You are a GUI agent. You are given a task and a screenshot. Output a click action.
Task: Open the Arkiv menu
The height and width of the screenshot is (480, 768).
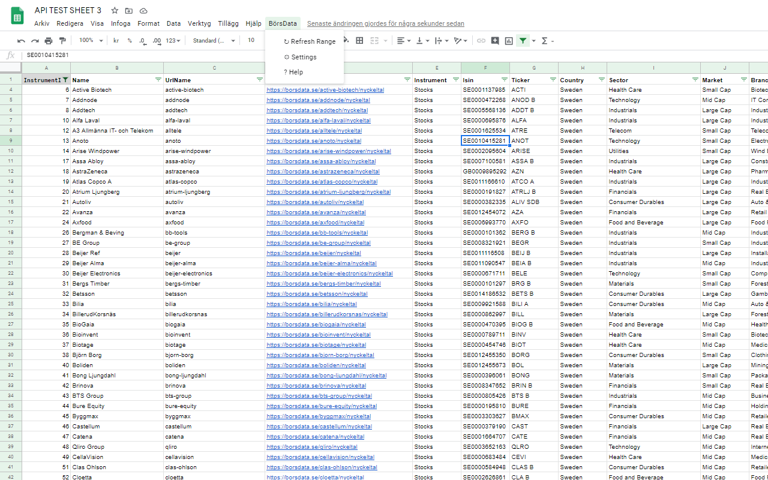[x=42, y=23]
